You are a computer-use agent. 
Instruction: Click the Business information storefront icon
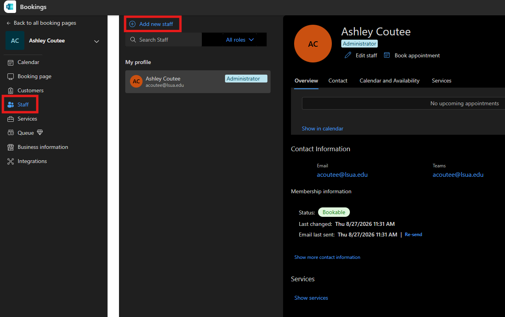pos(11,147)
